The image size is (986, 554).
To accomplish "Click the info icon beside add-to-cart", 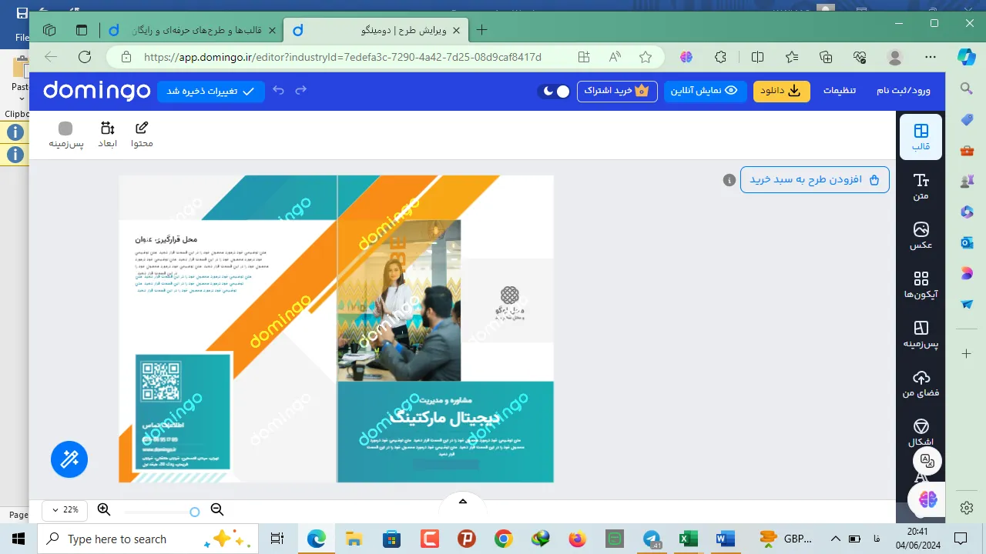I will (729, 180).
